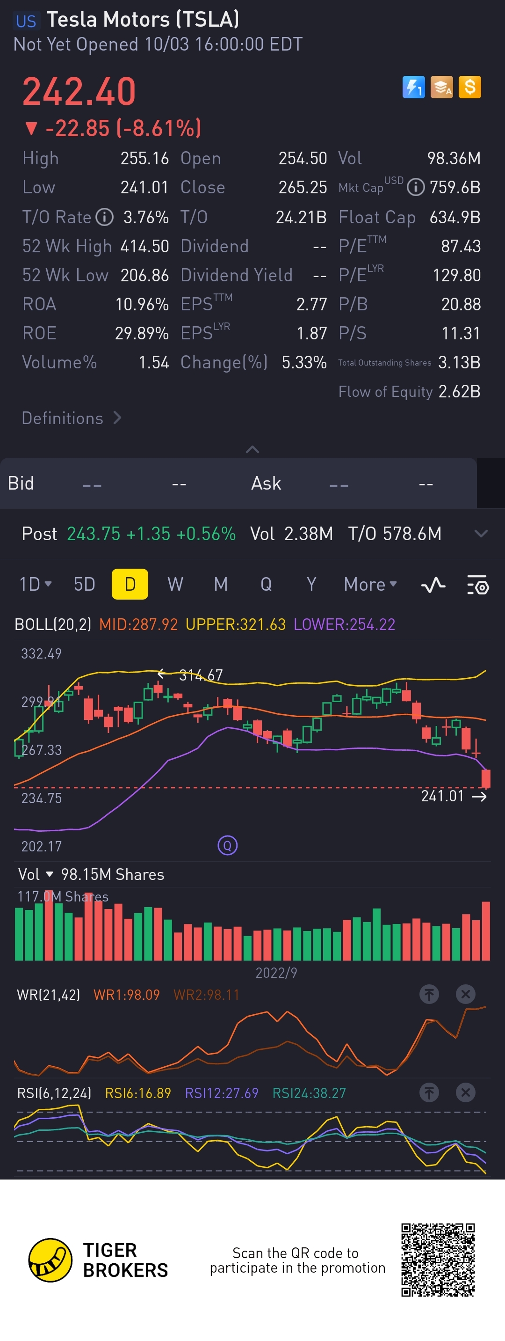Image resolution: width=505 pixels, height=1341 pixels.
Task: Tap the RSI6:16.89 value
Action: pyautogui.click(x=138, y=1092)
